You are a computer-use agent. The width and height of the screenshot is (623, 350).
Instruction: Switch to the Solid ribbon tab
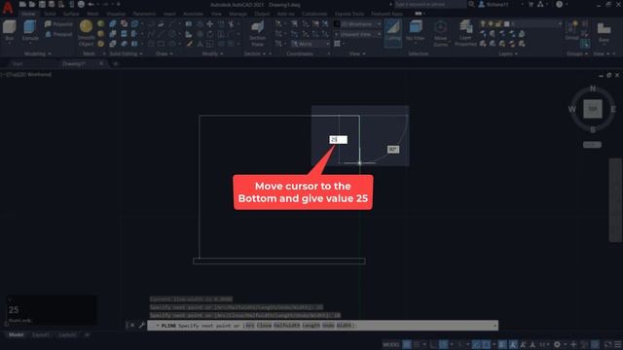(x=50, y=14)
